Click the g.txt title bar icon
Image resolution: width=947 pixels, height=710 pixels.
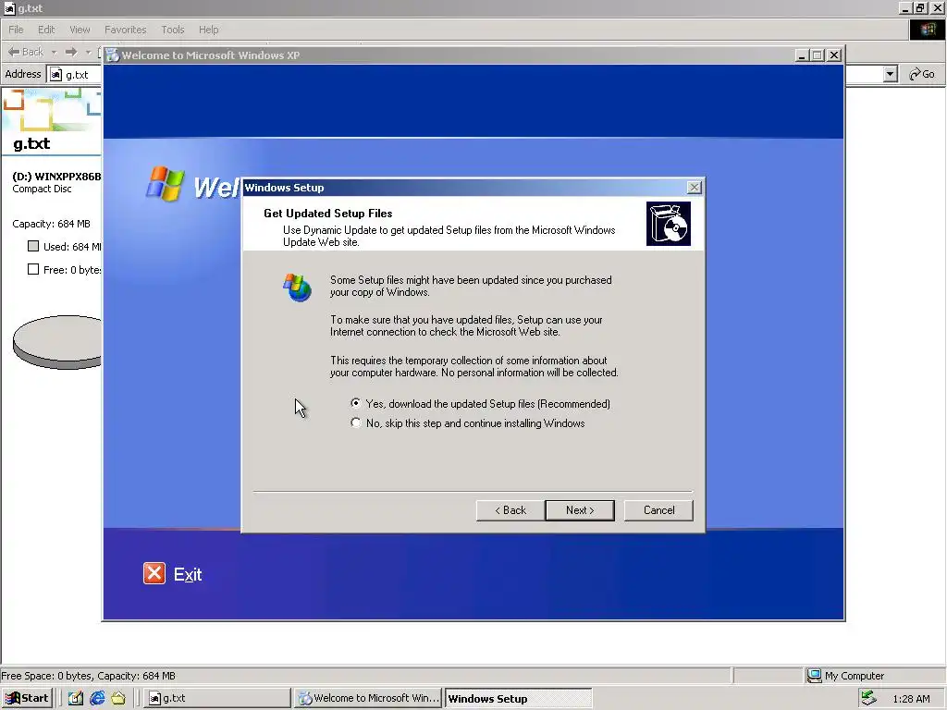point(9,8)
